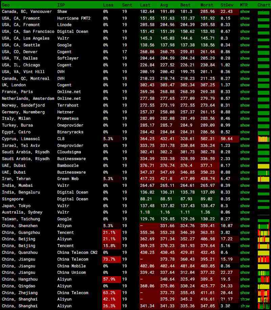The image size is (271, 310).
Task: Select 'Norway, Sandefjord' geo cell
Action: click(x=23, y=105)
